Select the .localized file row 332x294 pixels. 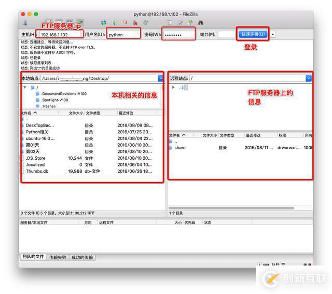(92, 165)
